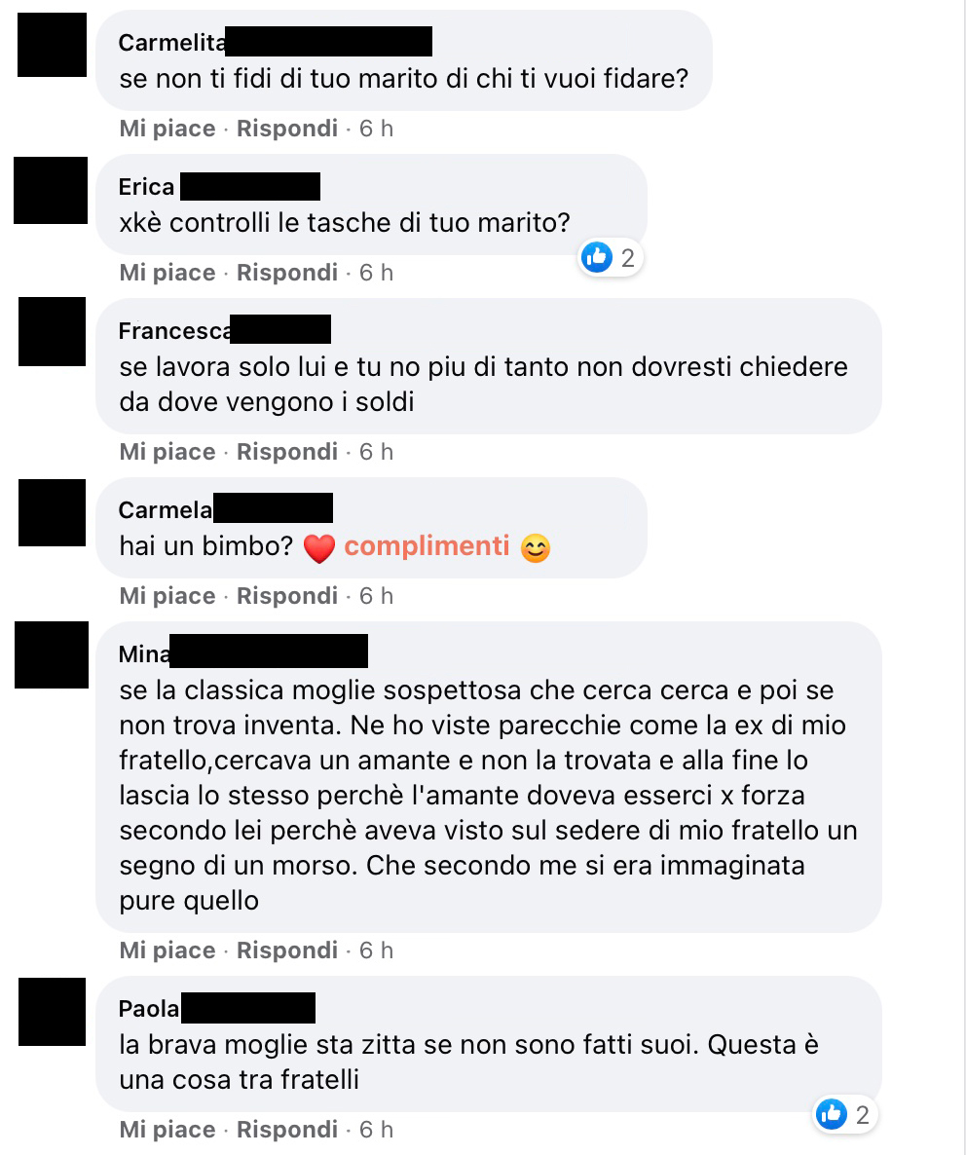Click the animated complimenti text
Image resolution: width=966 pixels, height=1155 pixels.
tap(427, 545)
